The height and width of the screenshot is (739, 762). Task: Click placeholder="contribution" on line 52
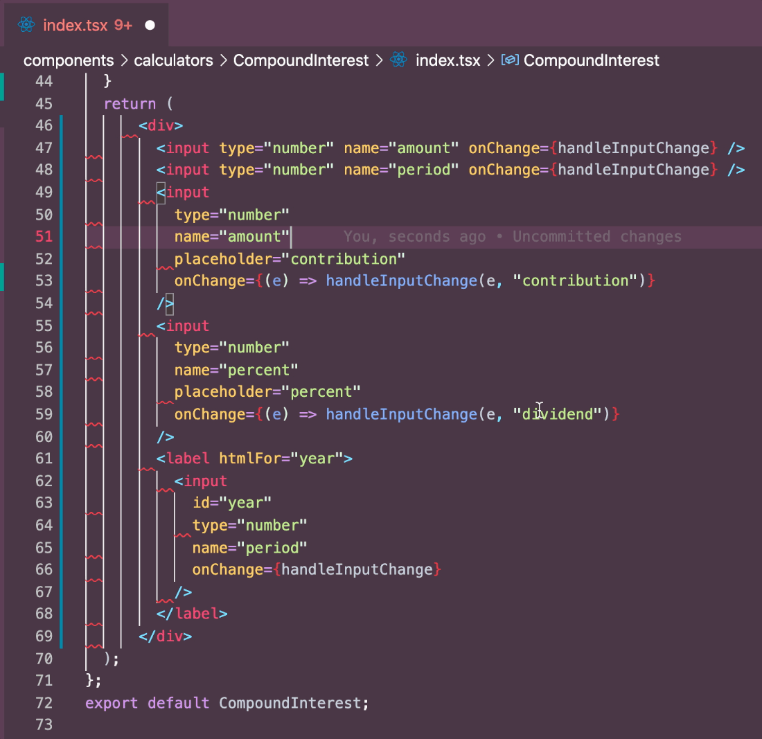coord(290,259)
